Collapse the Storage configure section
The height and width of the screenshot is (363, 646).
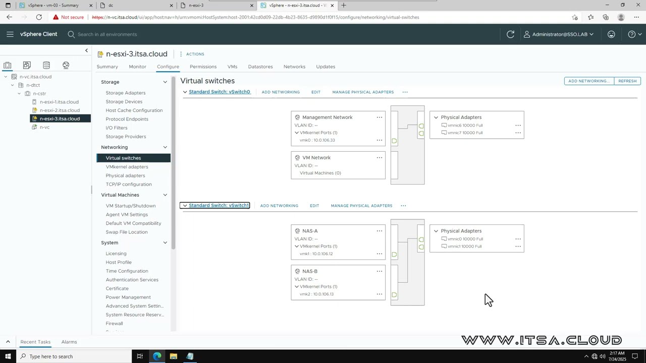(x=165, y=82)
